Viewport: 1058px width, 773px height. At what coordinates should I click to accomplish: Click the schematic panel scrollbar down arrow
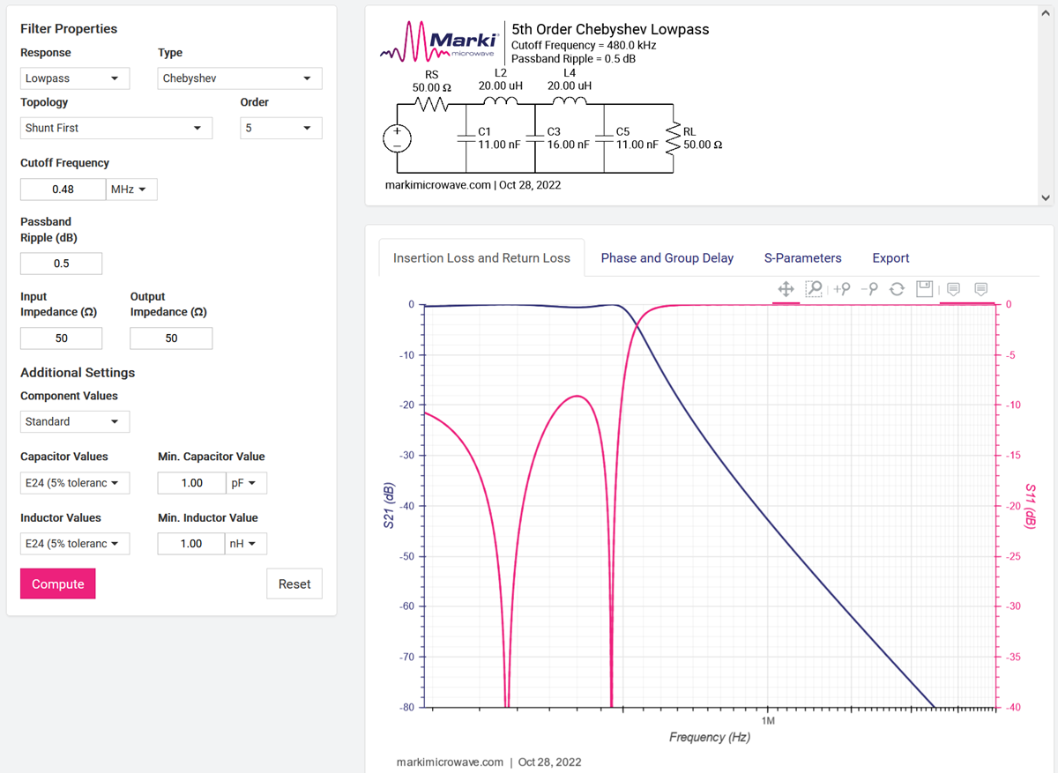[x=1045, y=198]
